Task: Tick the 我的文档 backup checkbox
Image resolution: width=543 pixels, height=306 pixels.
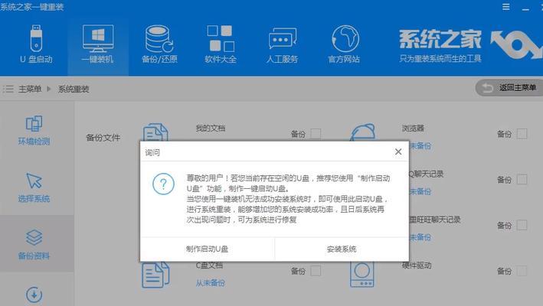Action: click(x=316, y=134)
